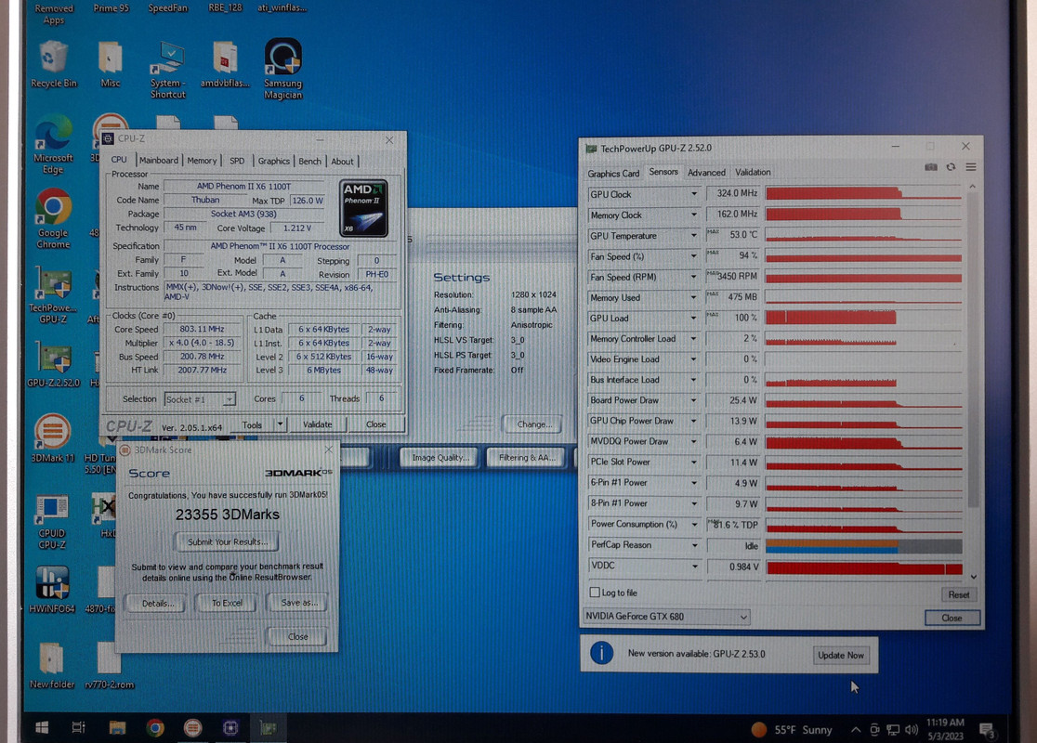
Task: Open the Recycle Bin desktop icon
Action: [x=54, y=64]
